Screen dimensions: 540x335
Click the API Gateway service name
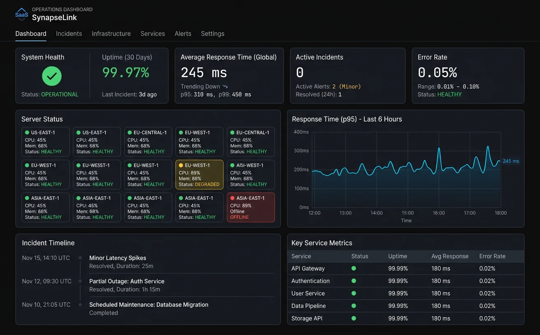click(308, 268)
